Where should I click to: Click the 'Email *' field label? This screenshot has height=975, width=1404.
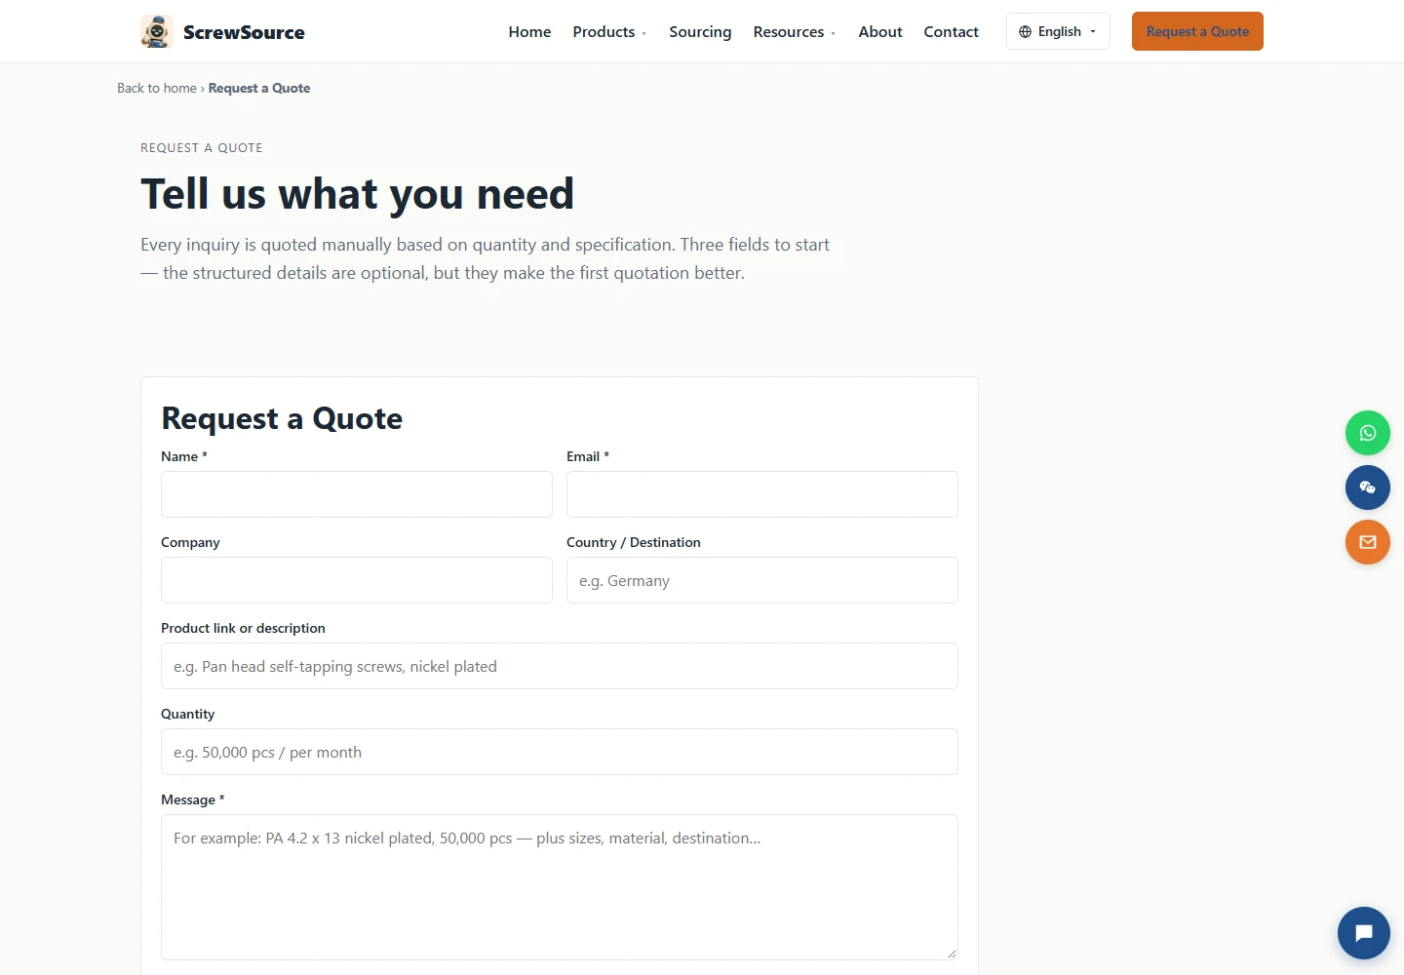point(588,456)
